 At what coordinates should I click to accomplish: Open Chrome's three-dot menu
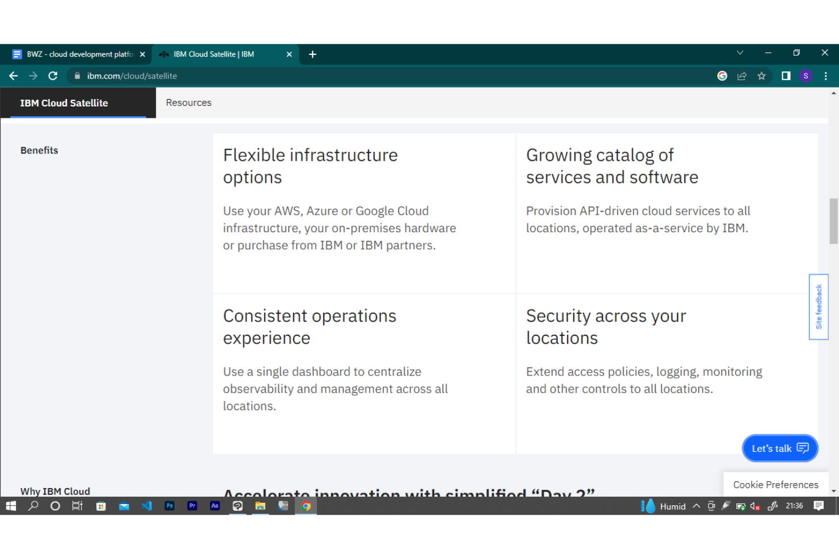coord(826,75)
